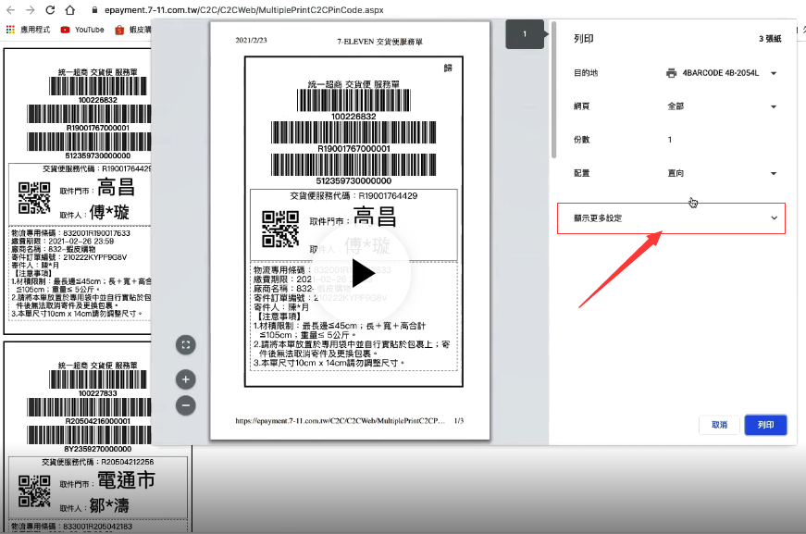Open the YouTube bookmark
806x534 pixels.
pos(82,30)
